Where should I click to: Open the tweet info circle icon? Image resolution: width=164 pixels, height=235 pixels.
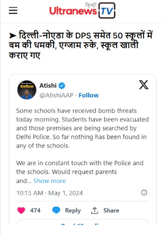[144, 193]
